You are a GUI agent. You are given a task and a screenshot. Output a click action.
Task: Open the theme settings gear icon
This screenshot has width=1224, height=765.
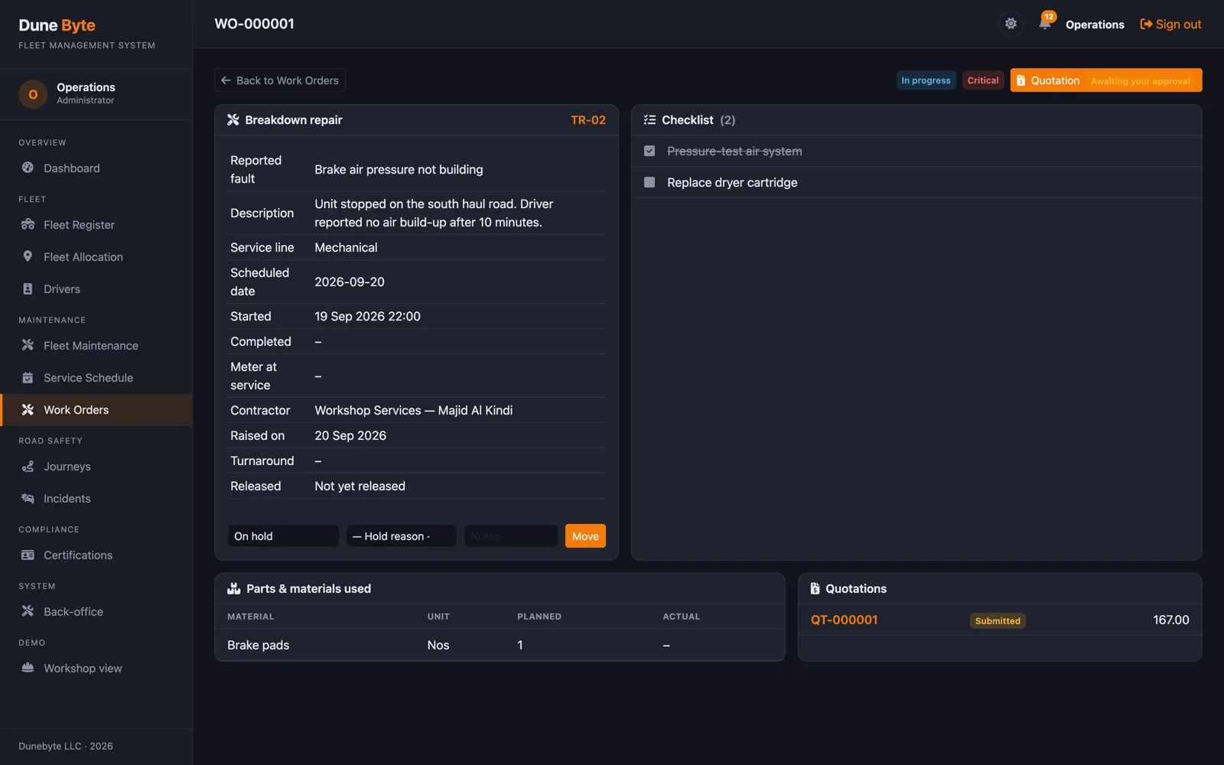coord(1011,24)
